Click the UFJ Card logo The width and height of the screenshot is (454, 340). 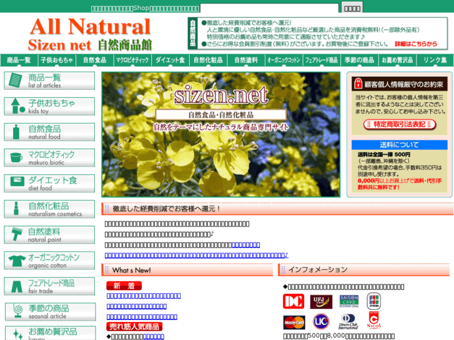tap(321, 301)
